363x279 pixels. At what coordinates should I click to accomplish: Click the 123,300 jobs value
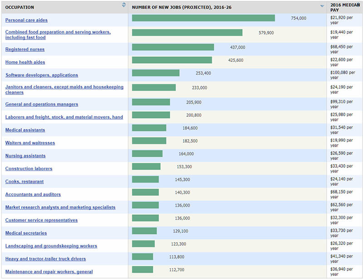pos(178,244)
